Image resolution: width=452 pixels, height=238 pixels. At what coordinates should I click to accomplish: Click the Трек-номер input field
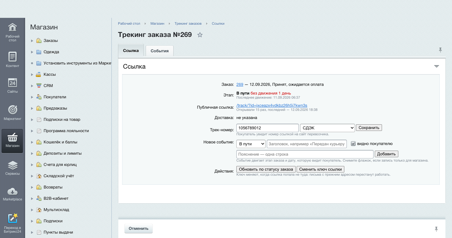coord(267,128)
